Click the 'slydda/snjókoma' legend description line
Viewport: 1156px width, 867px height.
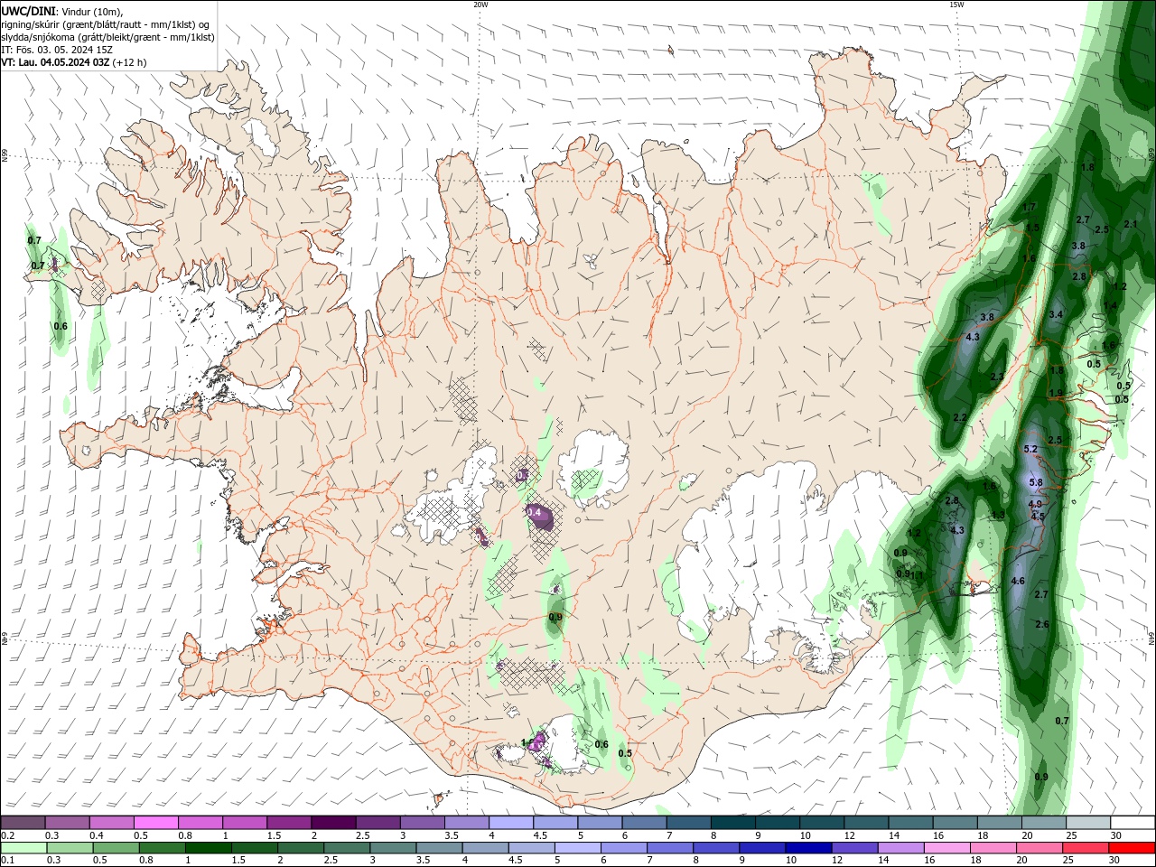click(107, 37)
